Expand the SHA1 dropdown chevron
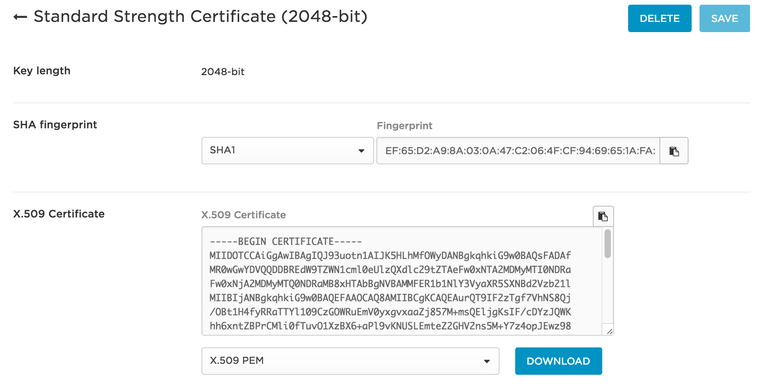 [x=362, y=151]
